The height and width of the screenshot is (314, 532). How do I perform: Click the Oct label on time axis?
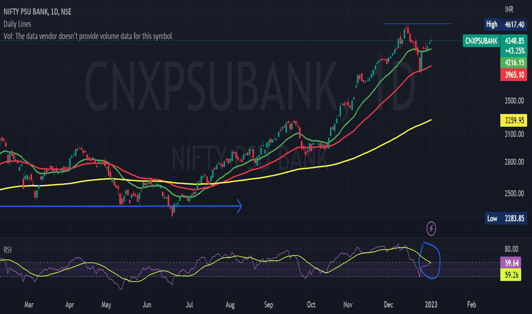click(311, 305)
